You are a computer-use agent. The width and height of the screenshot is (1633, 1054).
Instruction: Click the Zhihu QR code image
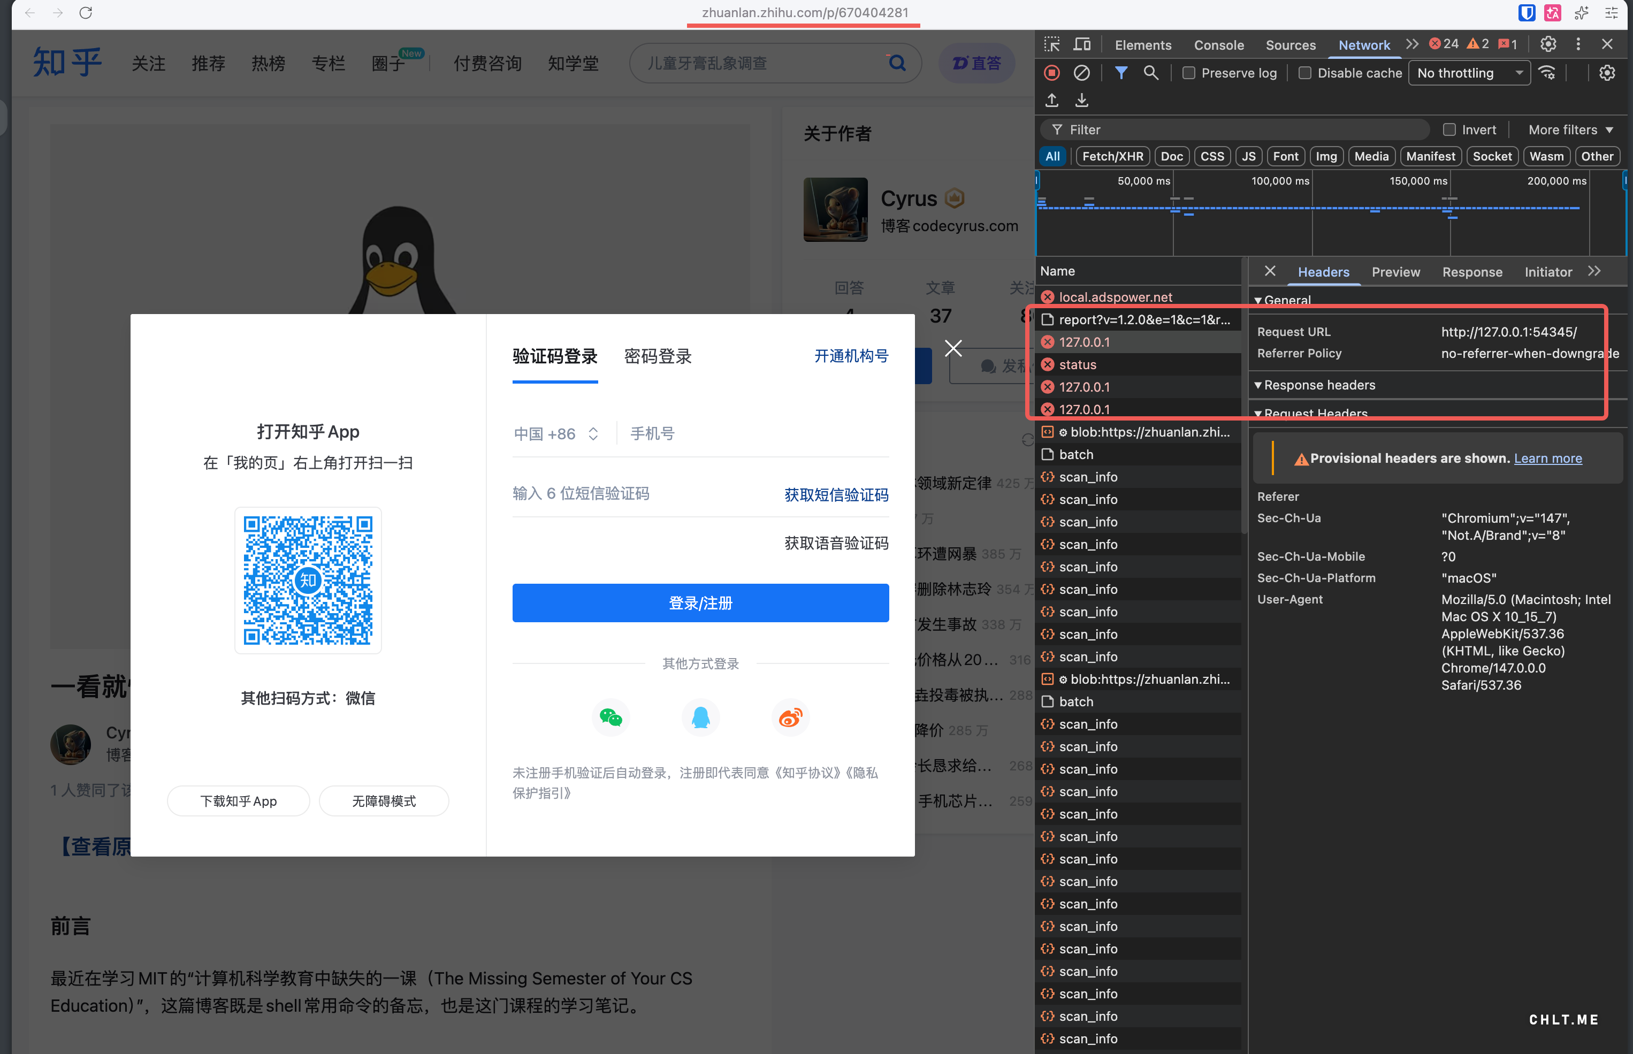click(308, 581)
